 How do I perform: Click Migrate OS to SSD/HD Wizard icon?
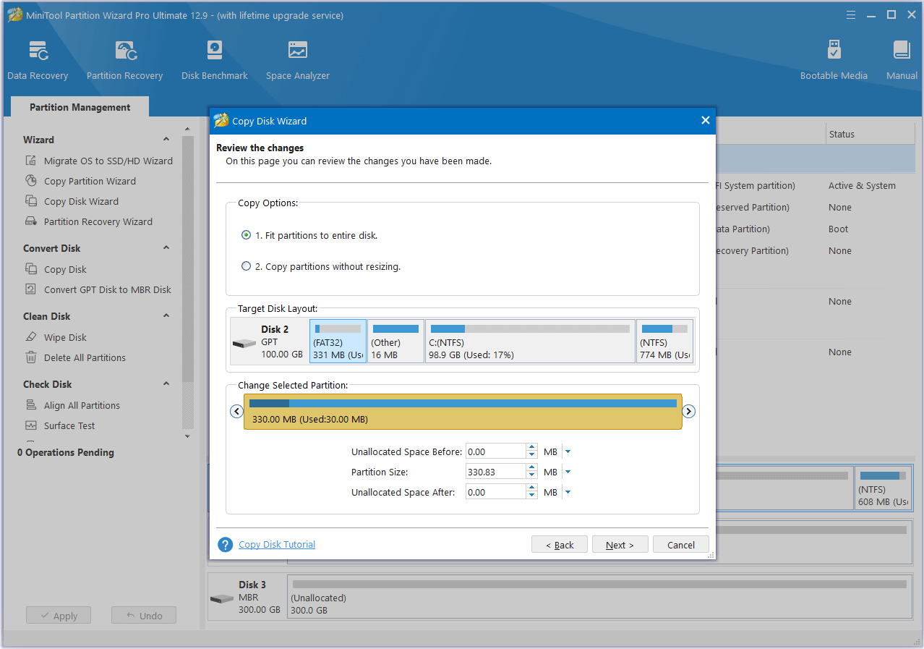31,161
